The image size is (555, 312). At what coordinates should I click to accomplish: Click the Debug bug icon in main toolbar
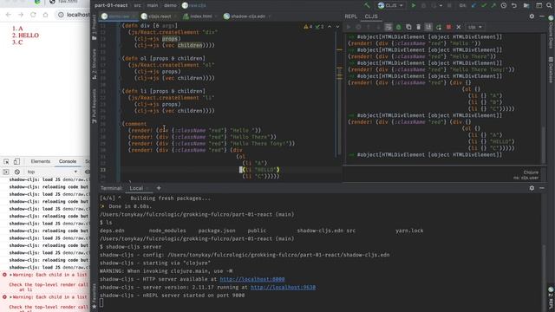423,6
